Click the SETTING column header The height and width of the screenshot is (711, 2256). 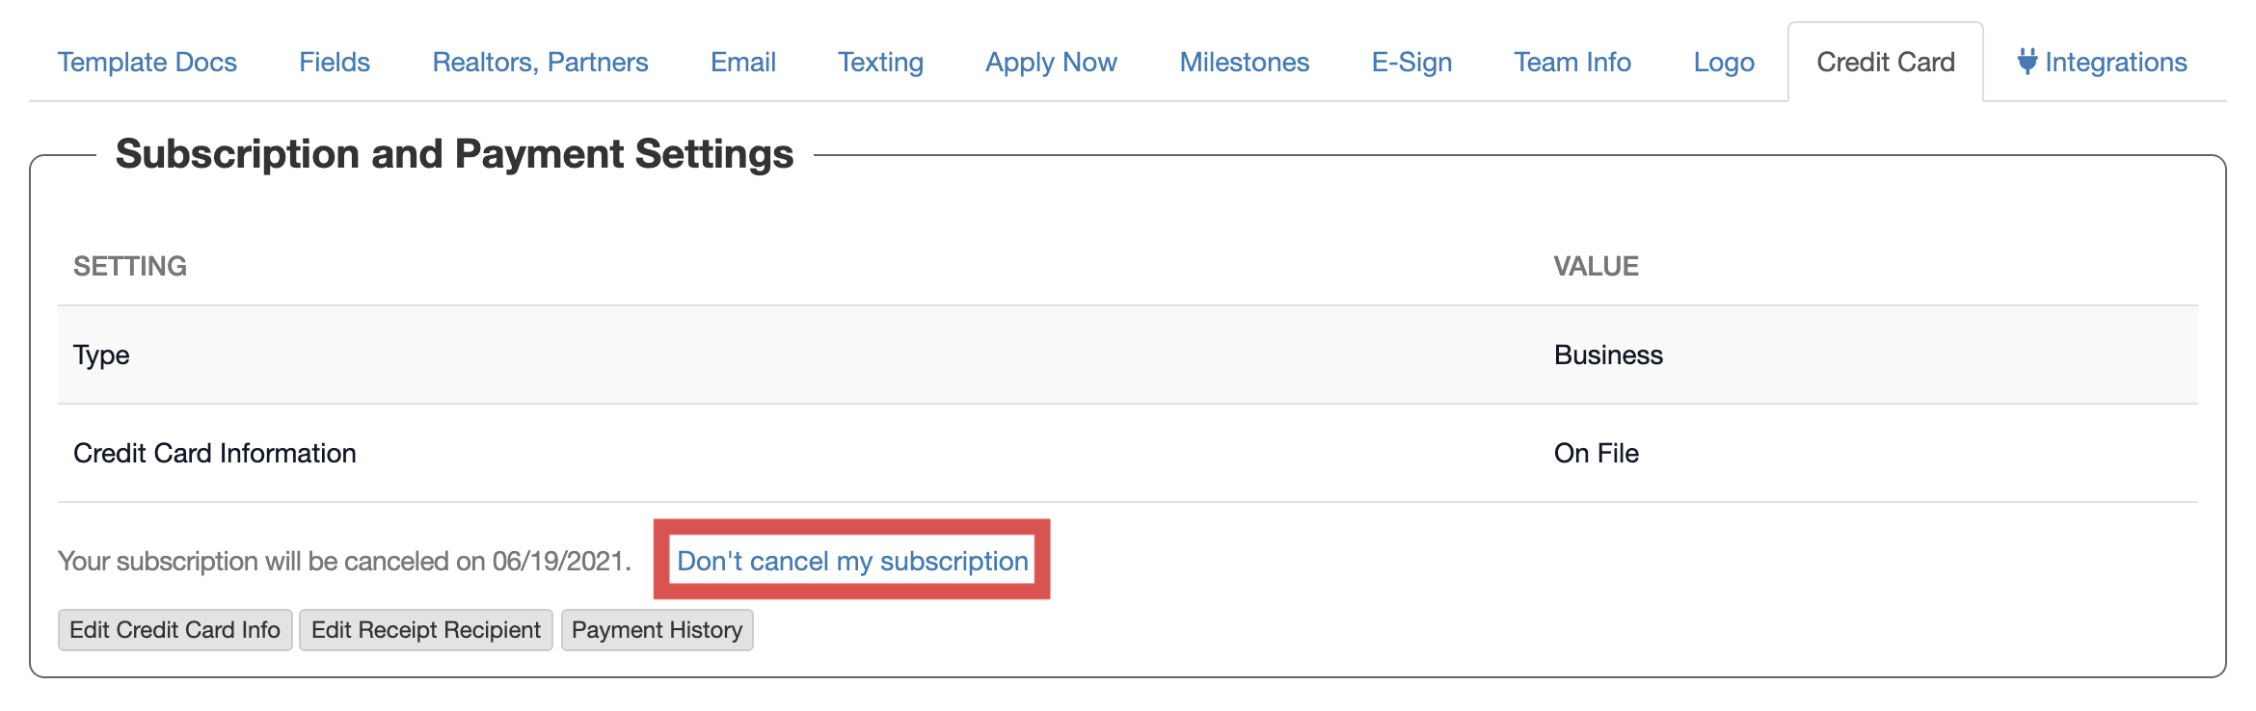pos(130,266)
